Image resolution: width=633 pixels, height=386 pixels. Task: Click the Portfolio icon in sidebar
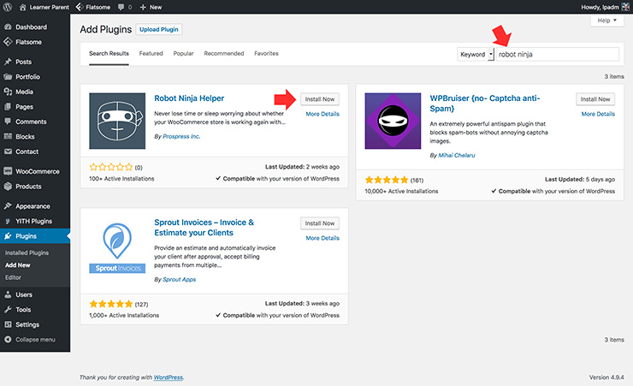tap(8, 77)
